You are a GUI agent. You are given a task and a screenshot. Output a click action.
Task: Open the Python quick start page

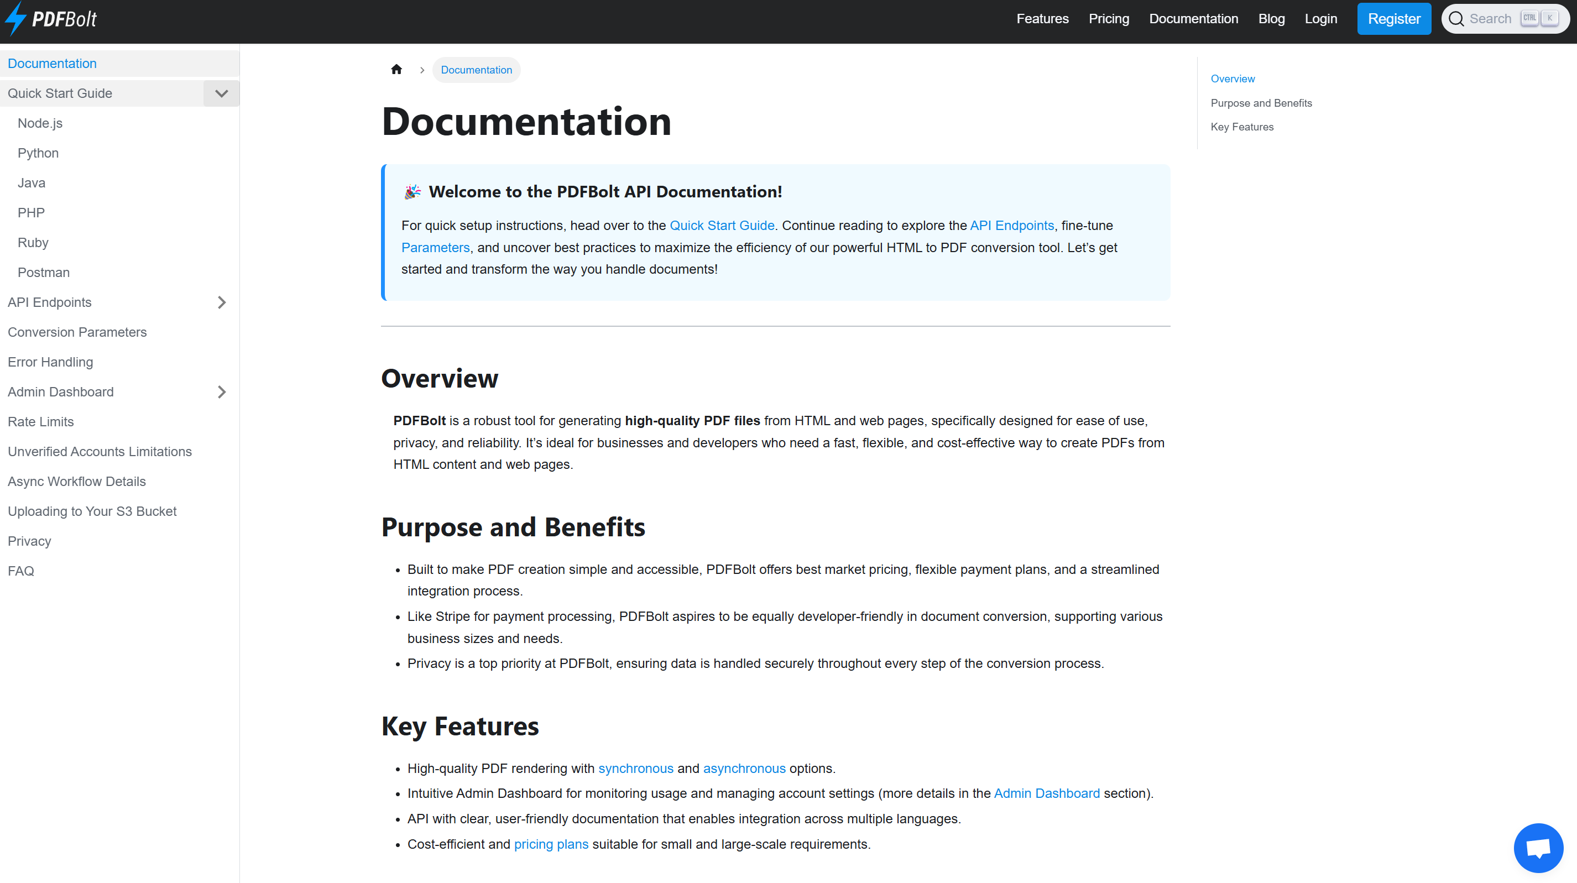point(38,153)
